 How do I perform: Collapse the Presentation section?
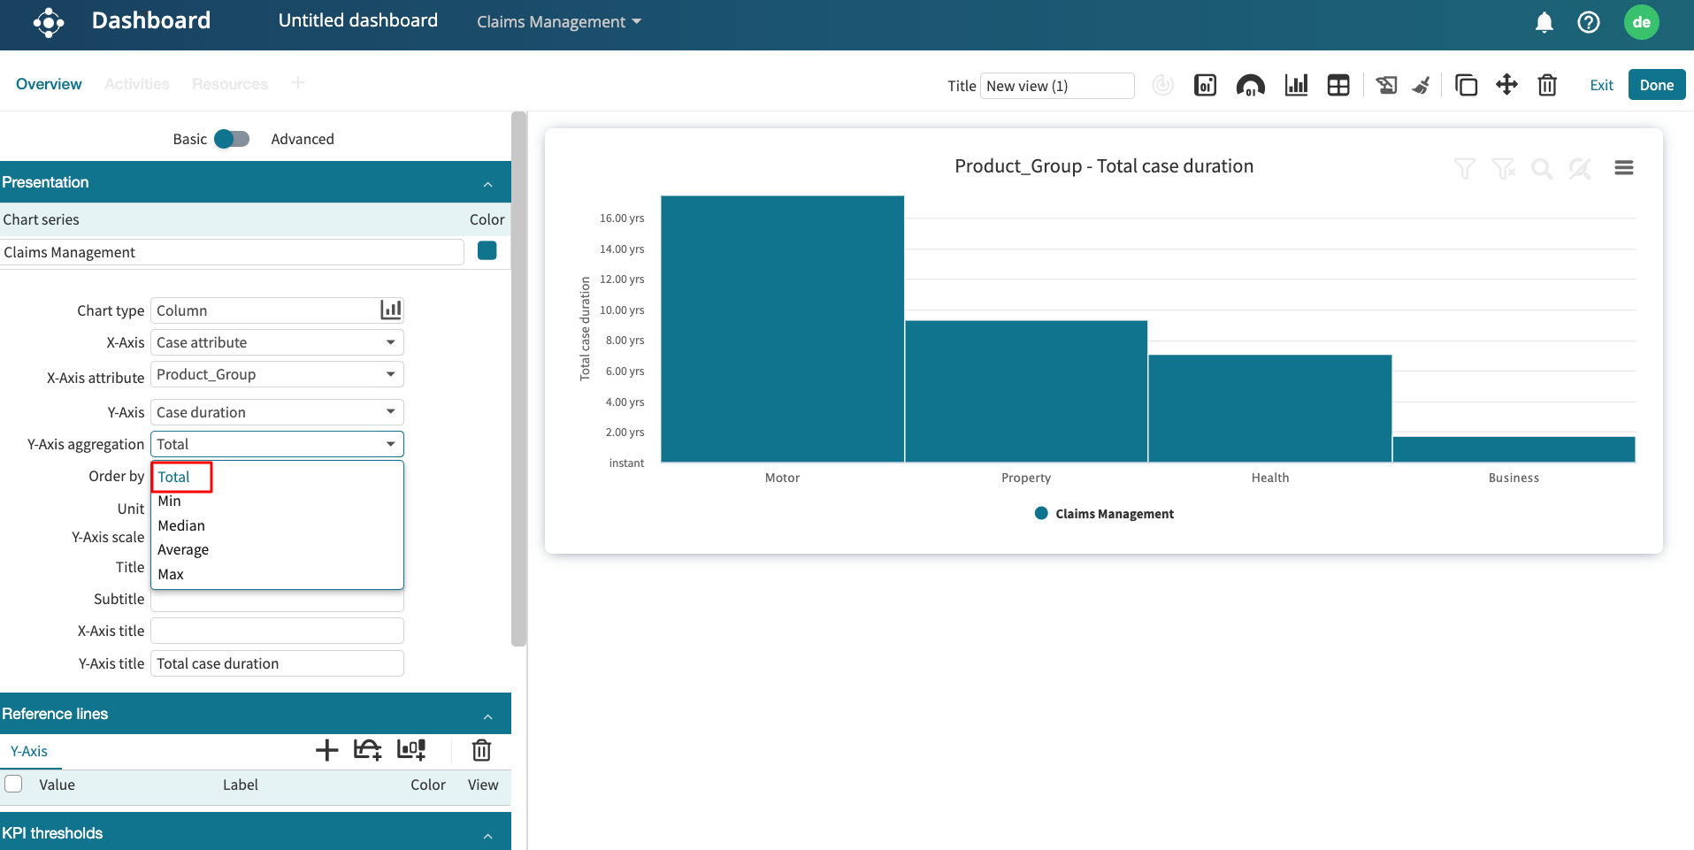click(x=487, y=183)
